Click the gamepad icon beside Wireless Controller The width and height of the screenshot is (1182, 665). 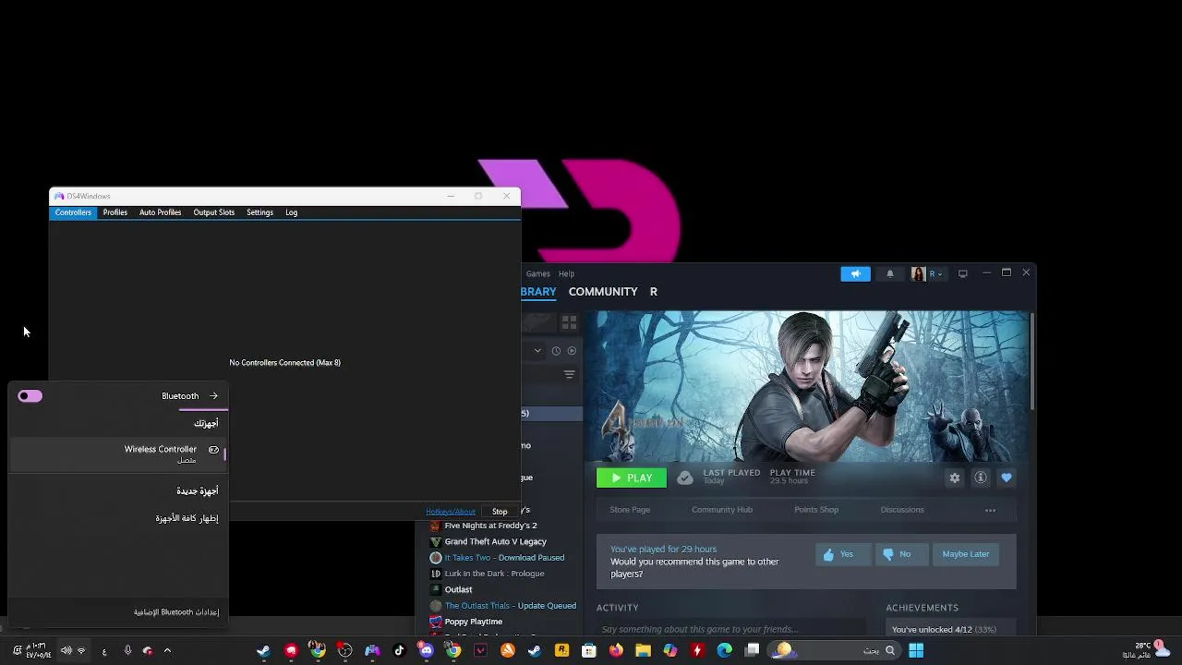[213, 450]
